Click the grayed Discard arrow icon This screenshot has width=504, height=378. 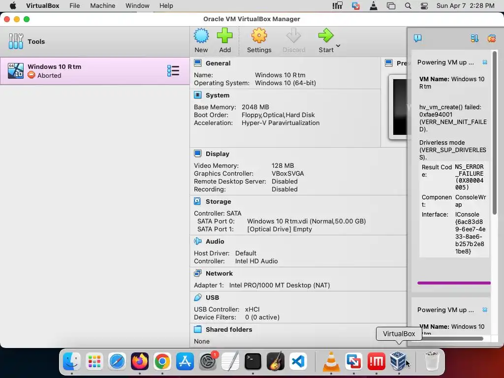(293, 35)
